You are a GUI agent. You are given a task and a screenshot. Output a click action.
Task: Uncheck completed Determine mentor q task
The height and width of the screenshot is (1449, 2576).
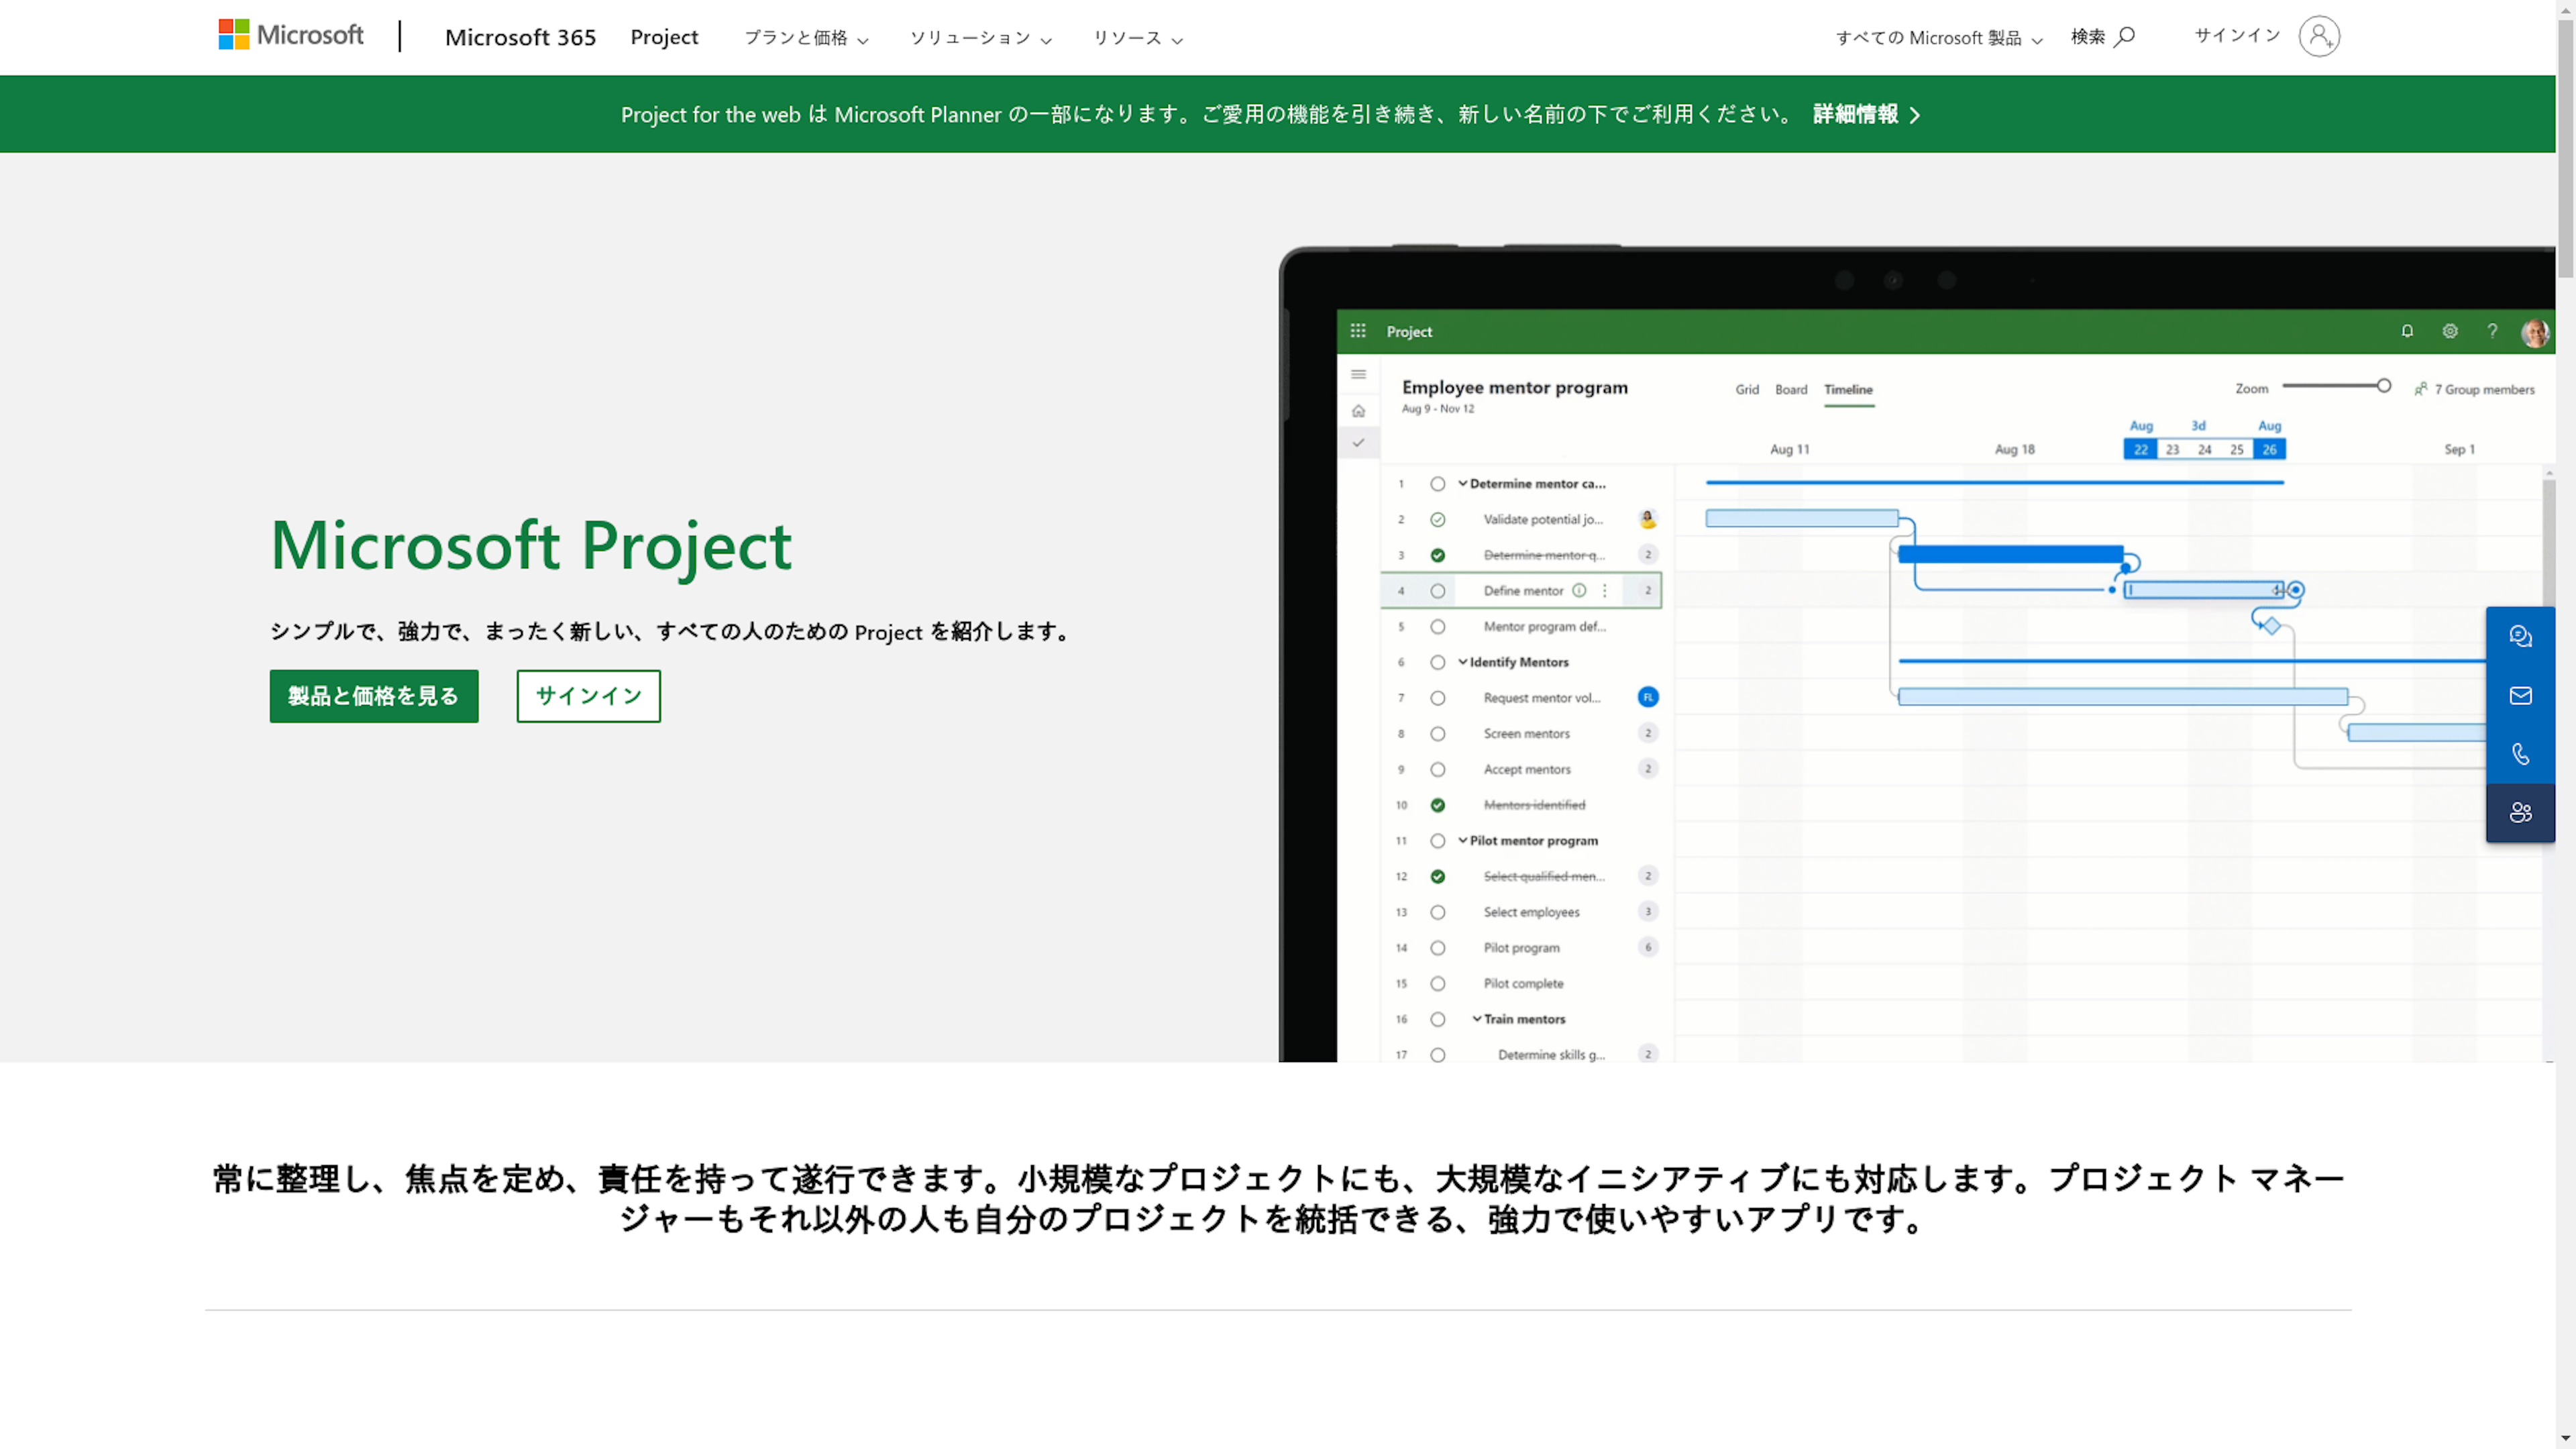(1437, 555)
